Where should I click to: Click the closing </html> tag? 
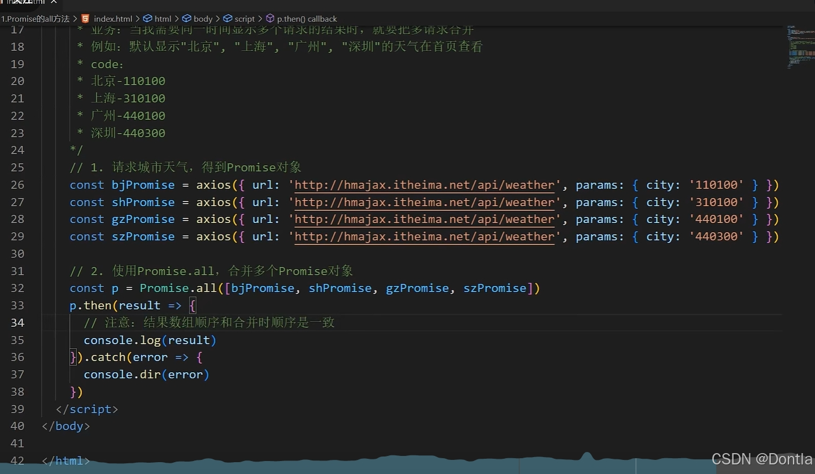(66, 460)
